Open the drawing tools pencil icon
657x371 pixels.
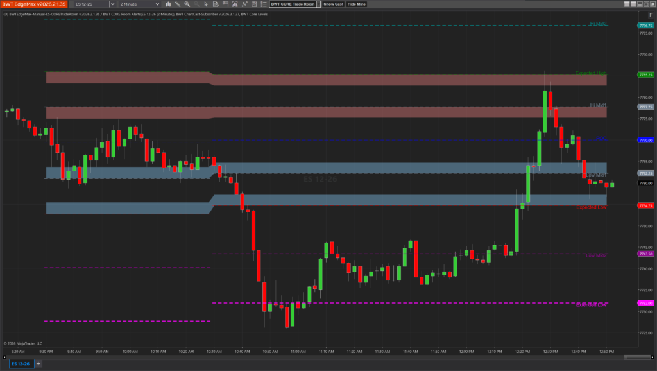coord(178,4)
